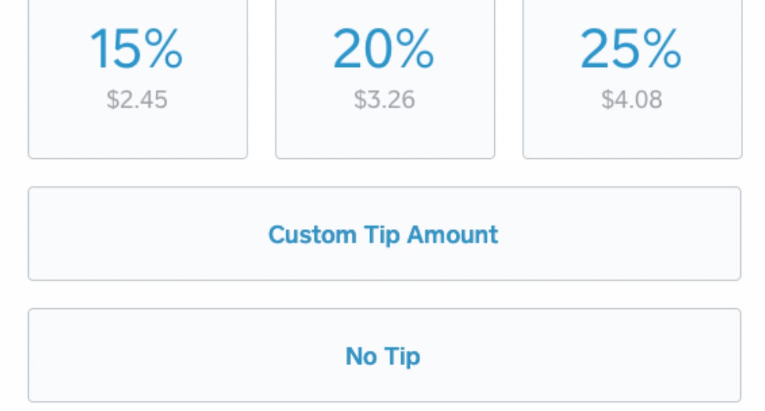Pick the lowest tip percentage
765x411 pixels.
click(137, 68)
